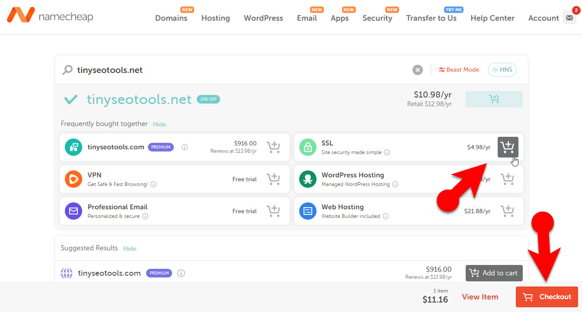
Task: Click the Retail $12.98/yr text
Action: pos(429,104)
